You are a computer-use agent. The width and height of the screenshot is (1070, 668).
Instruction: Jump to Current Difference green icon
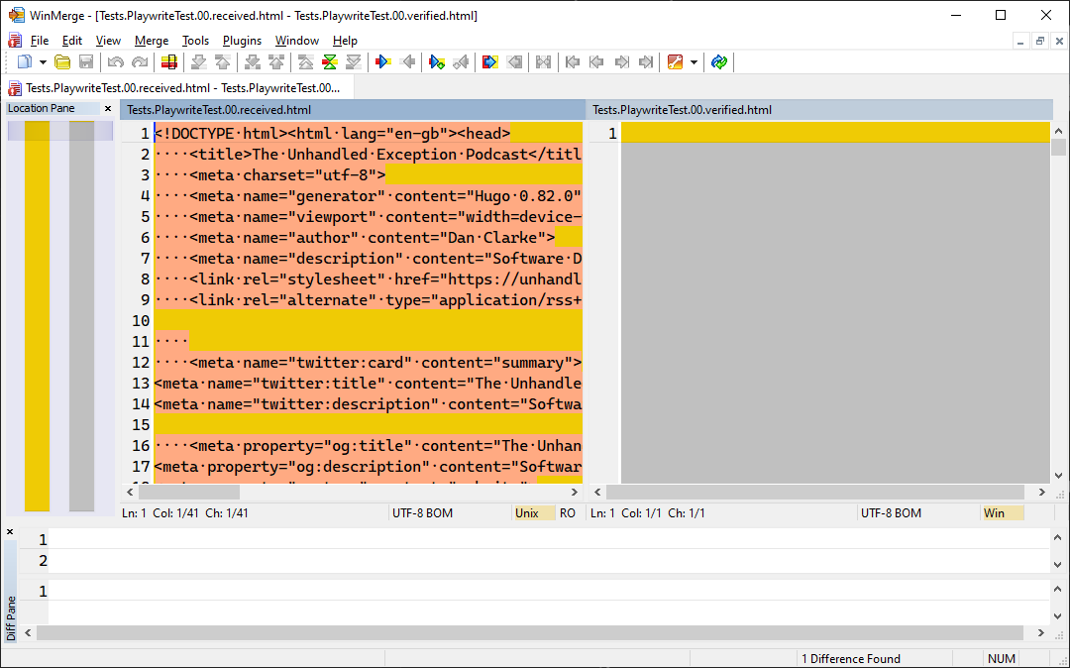330,62
